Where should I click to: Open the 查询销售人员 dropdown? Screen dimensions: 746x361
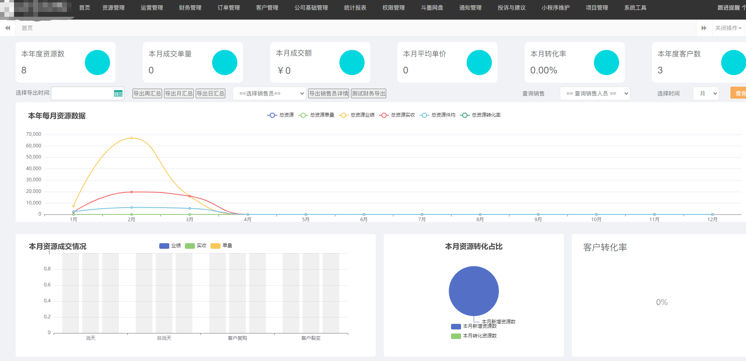595,93
